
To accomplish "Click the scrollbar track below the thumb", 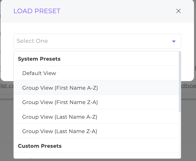I will [180, 135].
